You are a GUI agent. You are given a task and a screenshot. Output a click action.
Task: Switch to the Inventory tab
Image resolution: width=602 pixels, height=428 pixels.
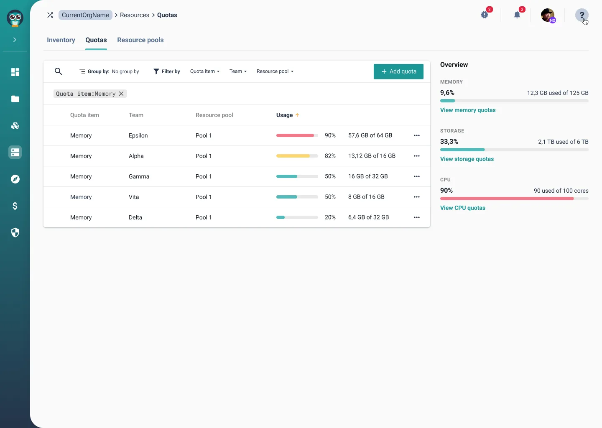(61, 40)
